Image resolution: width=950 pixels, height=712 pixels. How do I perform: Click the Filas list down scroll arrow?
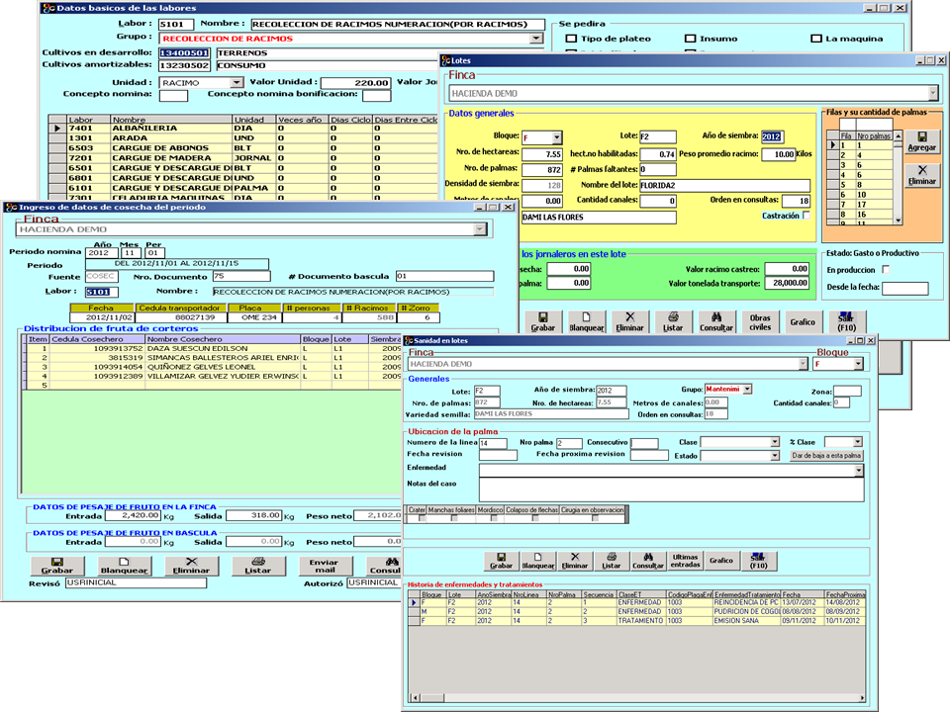click(x=898, y=221)
